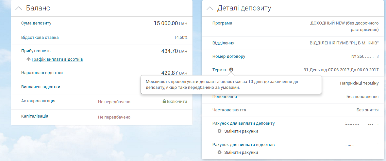Click the Без поповнення value
386x161 pixels.
[362, 97]
